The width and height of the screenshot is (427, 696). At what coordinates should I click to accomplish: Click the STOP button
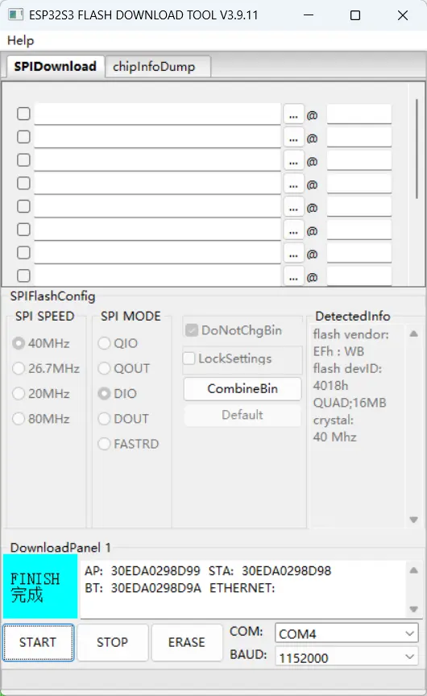(112, 642)
